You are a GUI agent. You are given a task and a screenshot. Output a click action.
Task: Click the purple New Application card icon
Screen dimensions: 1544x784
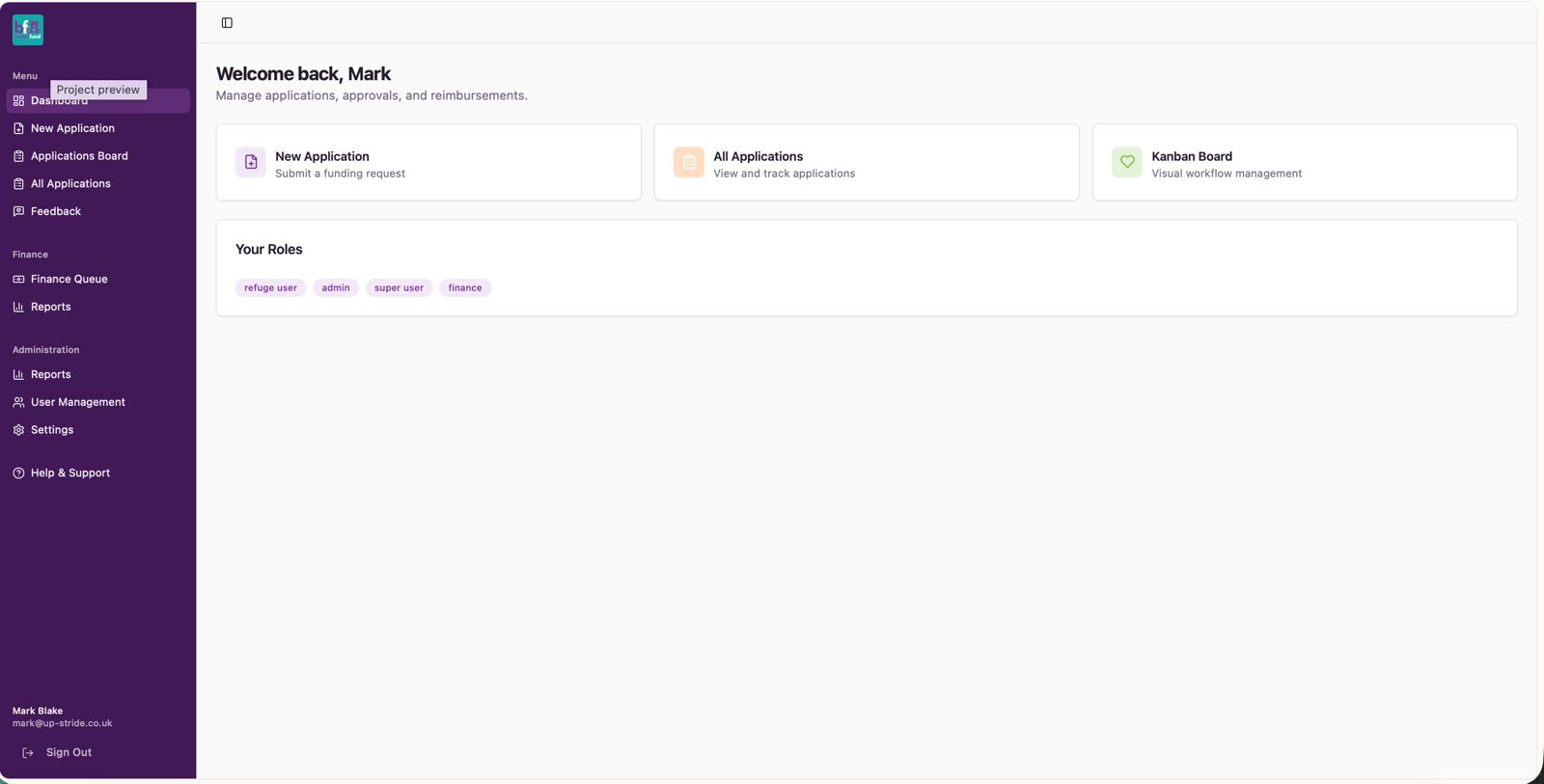251,162
